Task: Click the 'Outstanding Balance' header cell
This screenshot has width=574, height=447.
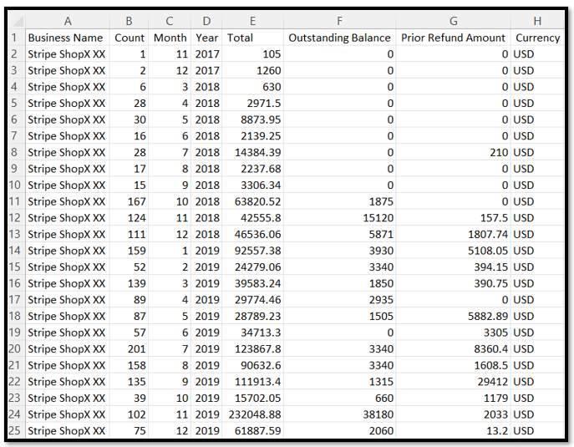Action: click(339, 38)
